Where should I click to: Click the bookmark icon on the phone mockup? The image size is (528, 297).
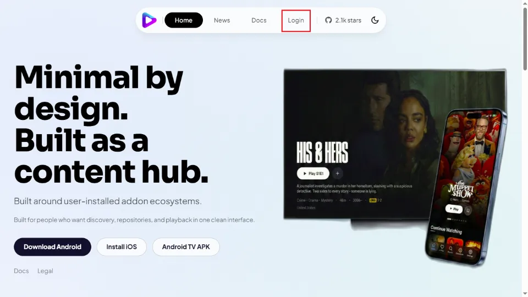(468, 211)
